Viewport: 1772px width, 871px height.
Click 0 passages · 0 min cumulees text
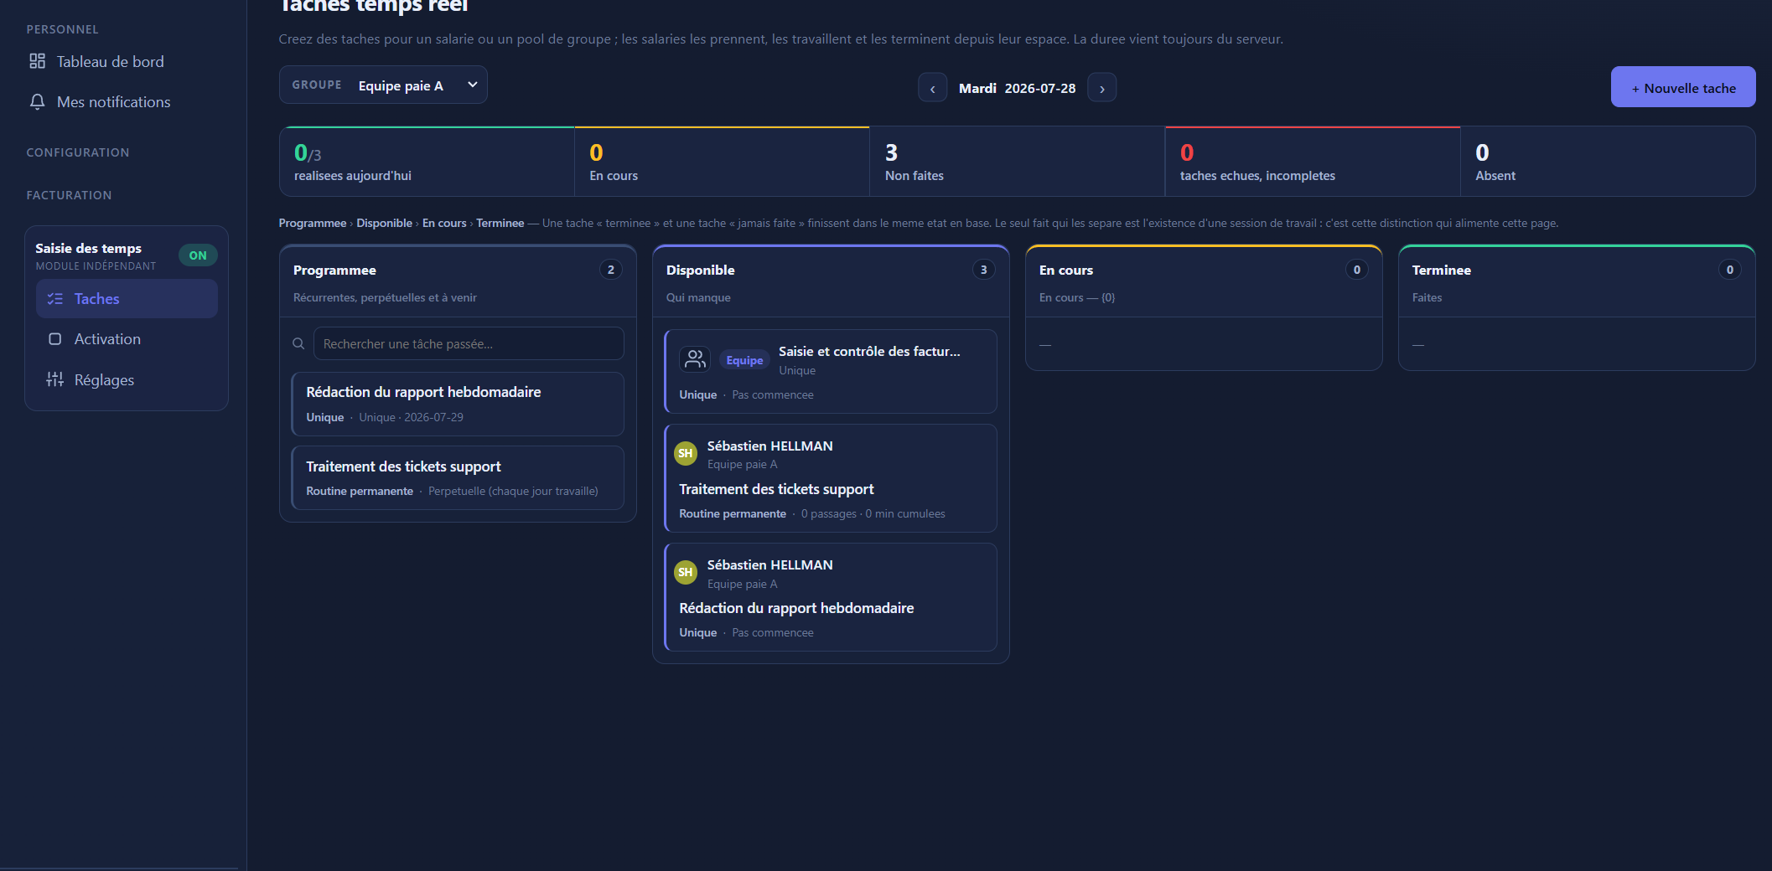873,513
